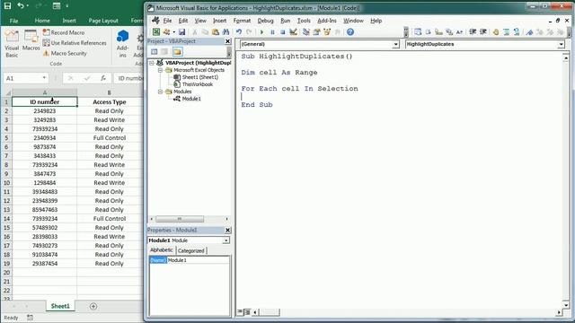Screen dimensions: 575x323
Task: Switch to the Categorized properties tab
Action: (x=190, y=251)
